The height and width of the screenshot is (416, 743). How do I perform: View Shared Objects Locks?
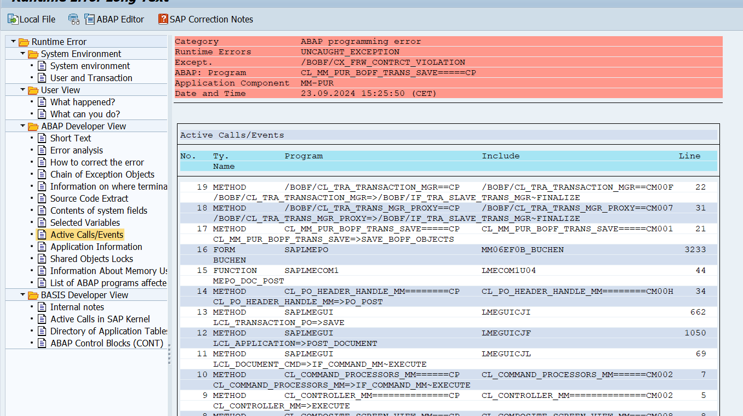(x=92, y=259)
